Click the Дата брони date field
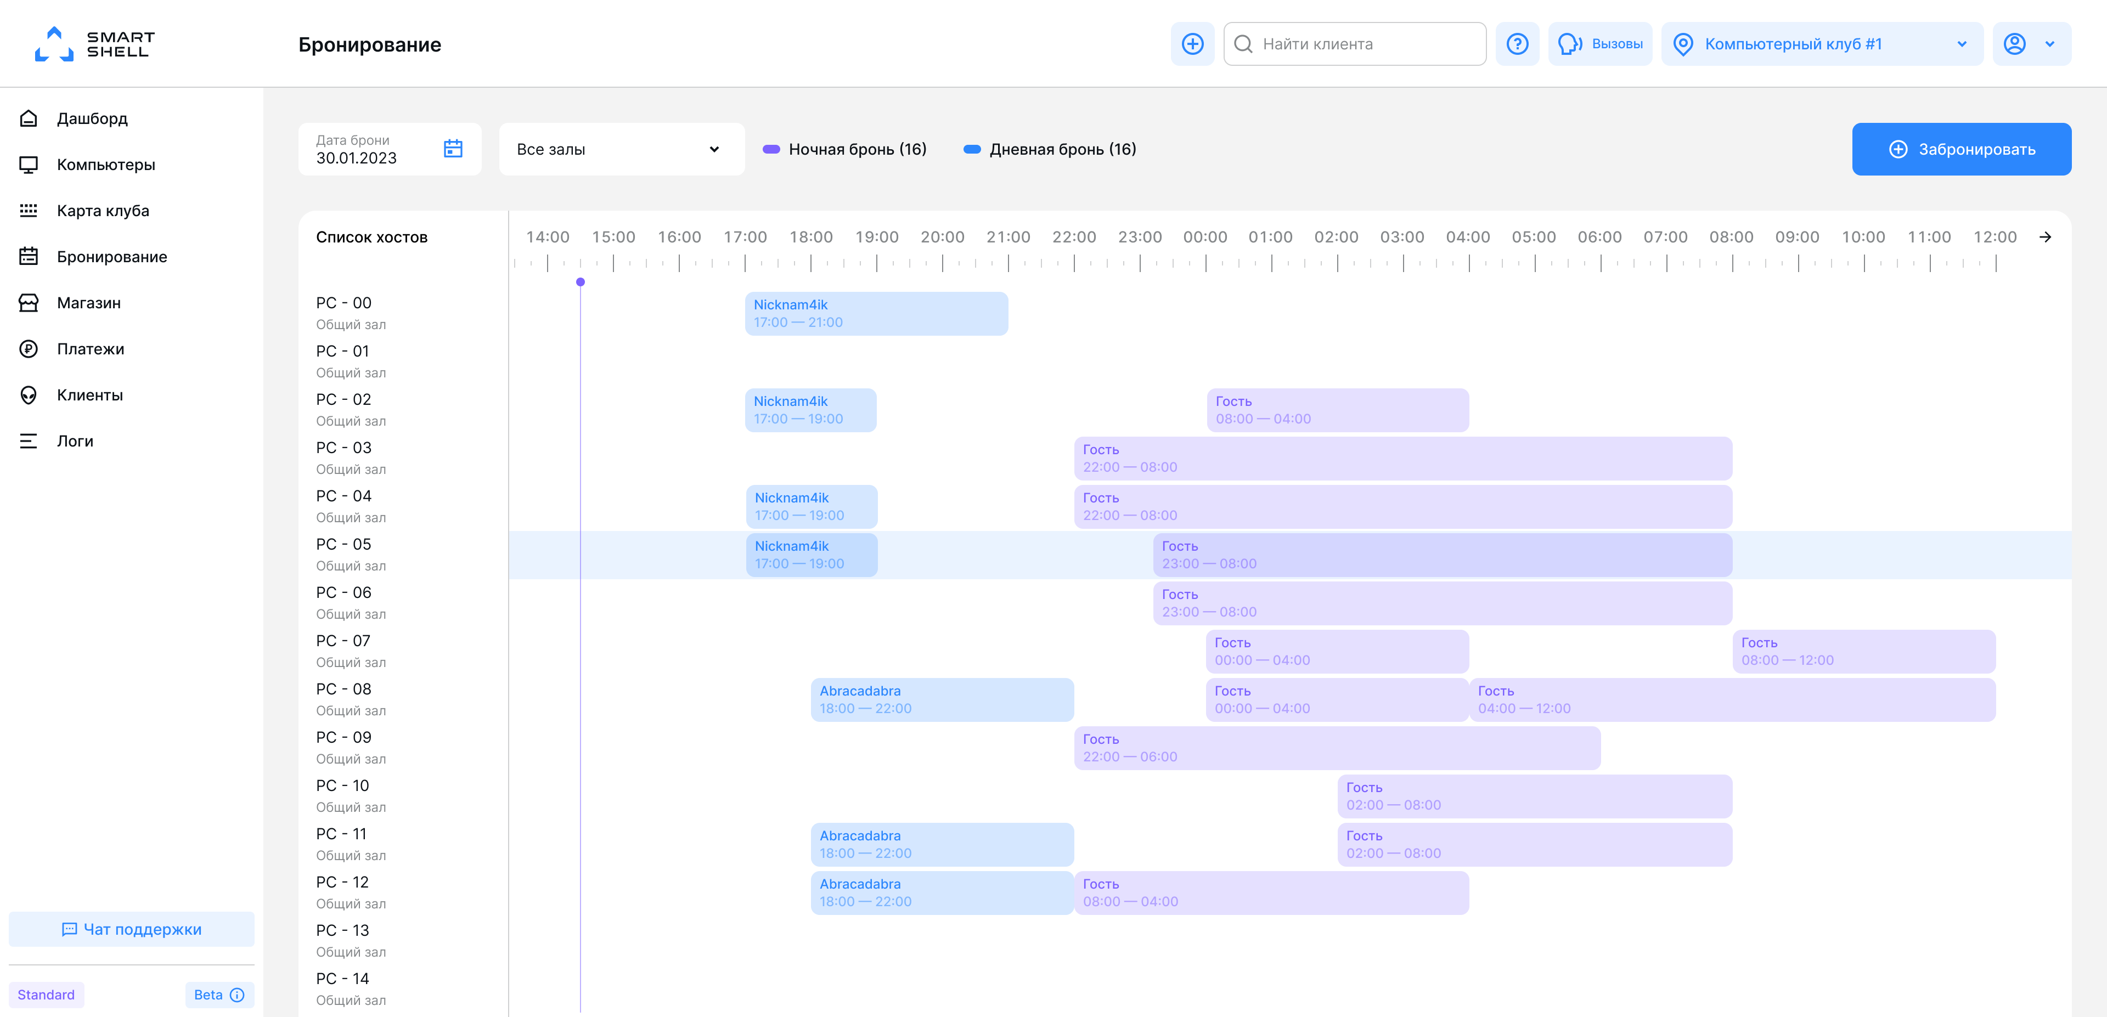 click(x=390, y=149)
